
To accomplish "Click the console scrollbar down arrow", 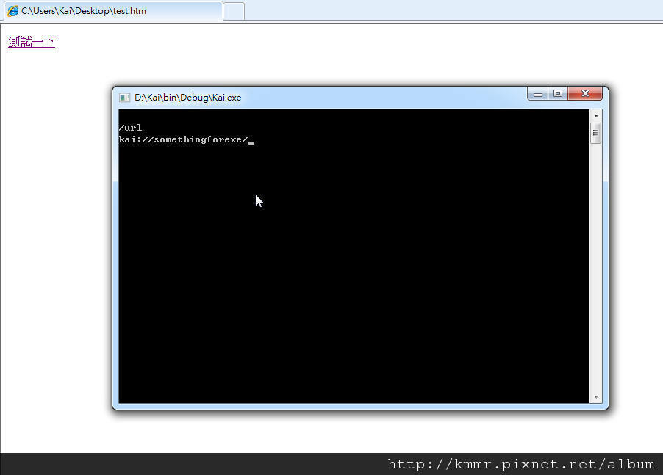I will [596, 397].
